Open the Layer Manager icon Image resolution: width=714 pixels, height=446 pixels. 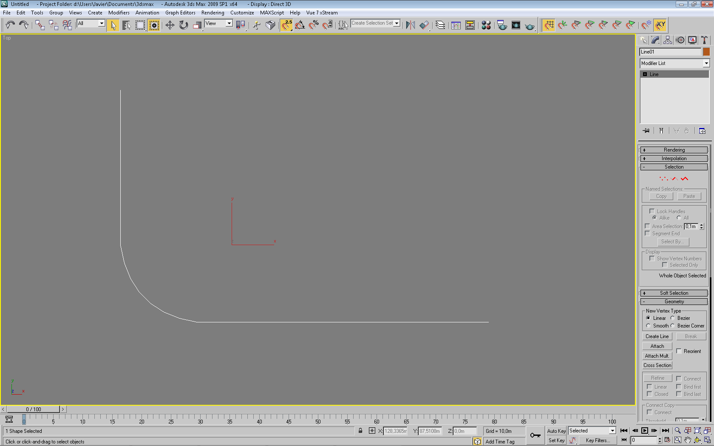440,25
